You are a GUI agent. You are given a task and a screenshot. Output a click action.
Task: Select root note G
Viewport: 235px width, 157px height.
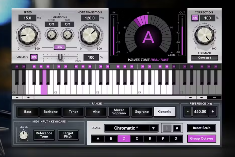coord(176,139)
